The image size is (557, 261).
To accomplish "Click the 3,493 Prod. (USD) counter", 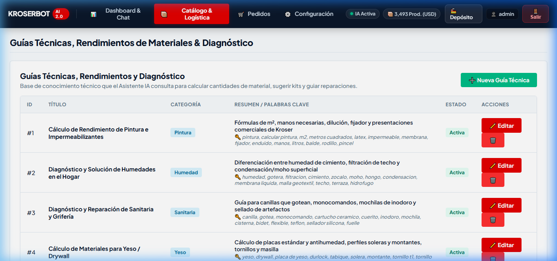I will 411,14.
